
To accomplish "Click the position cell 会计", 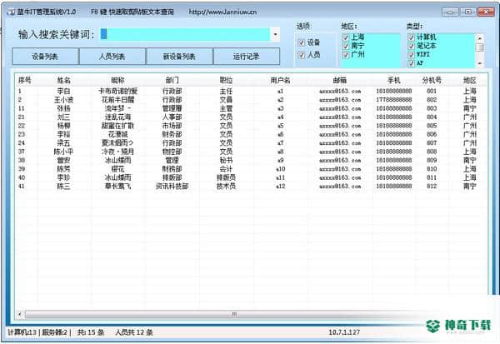I will pos(226,168).
